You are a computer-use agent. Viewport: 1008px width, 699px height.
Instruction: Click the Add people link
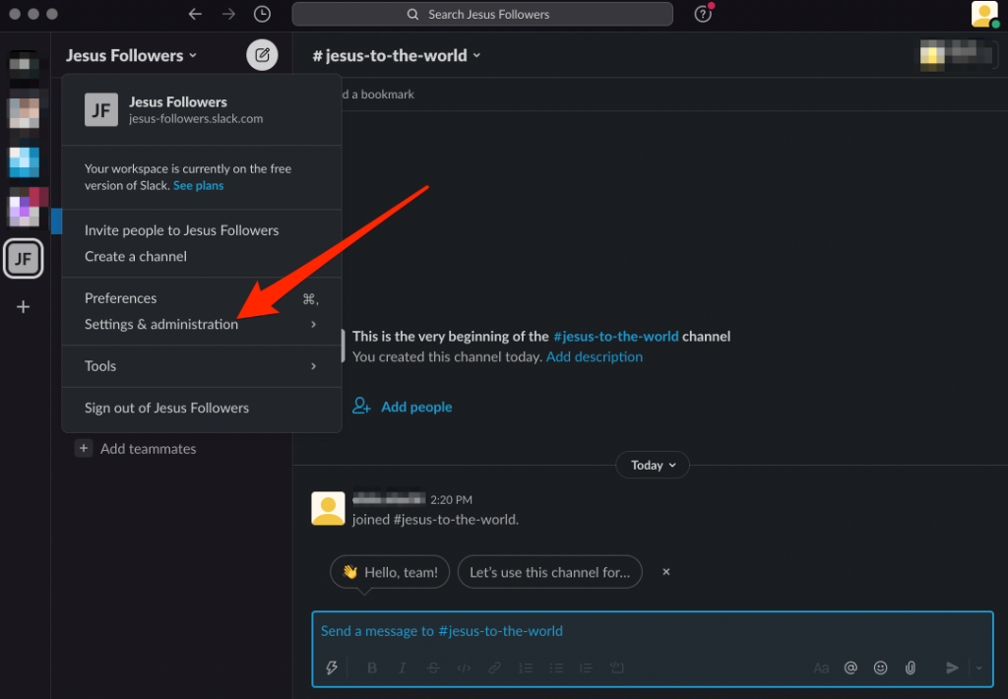coord(416,407)
